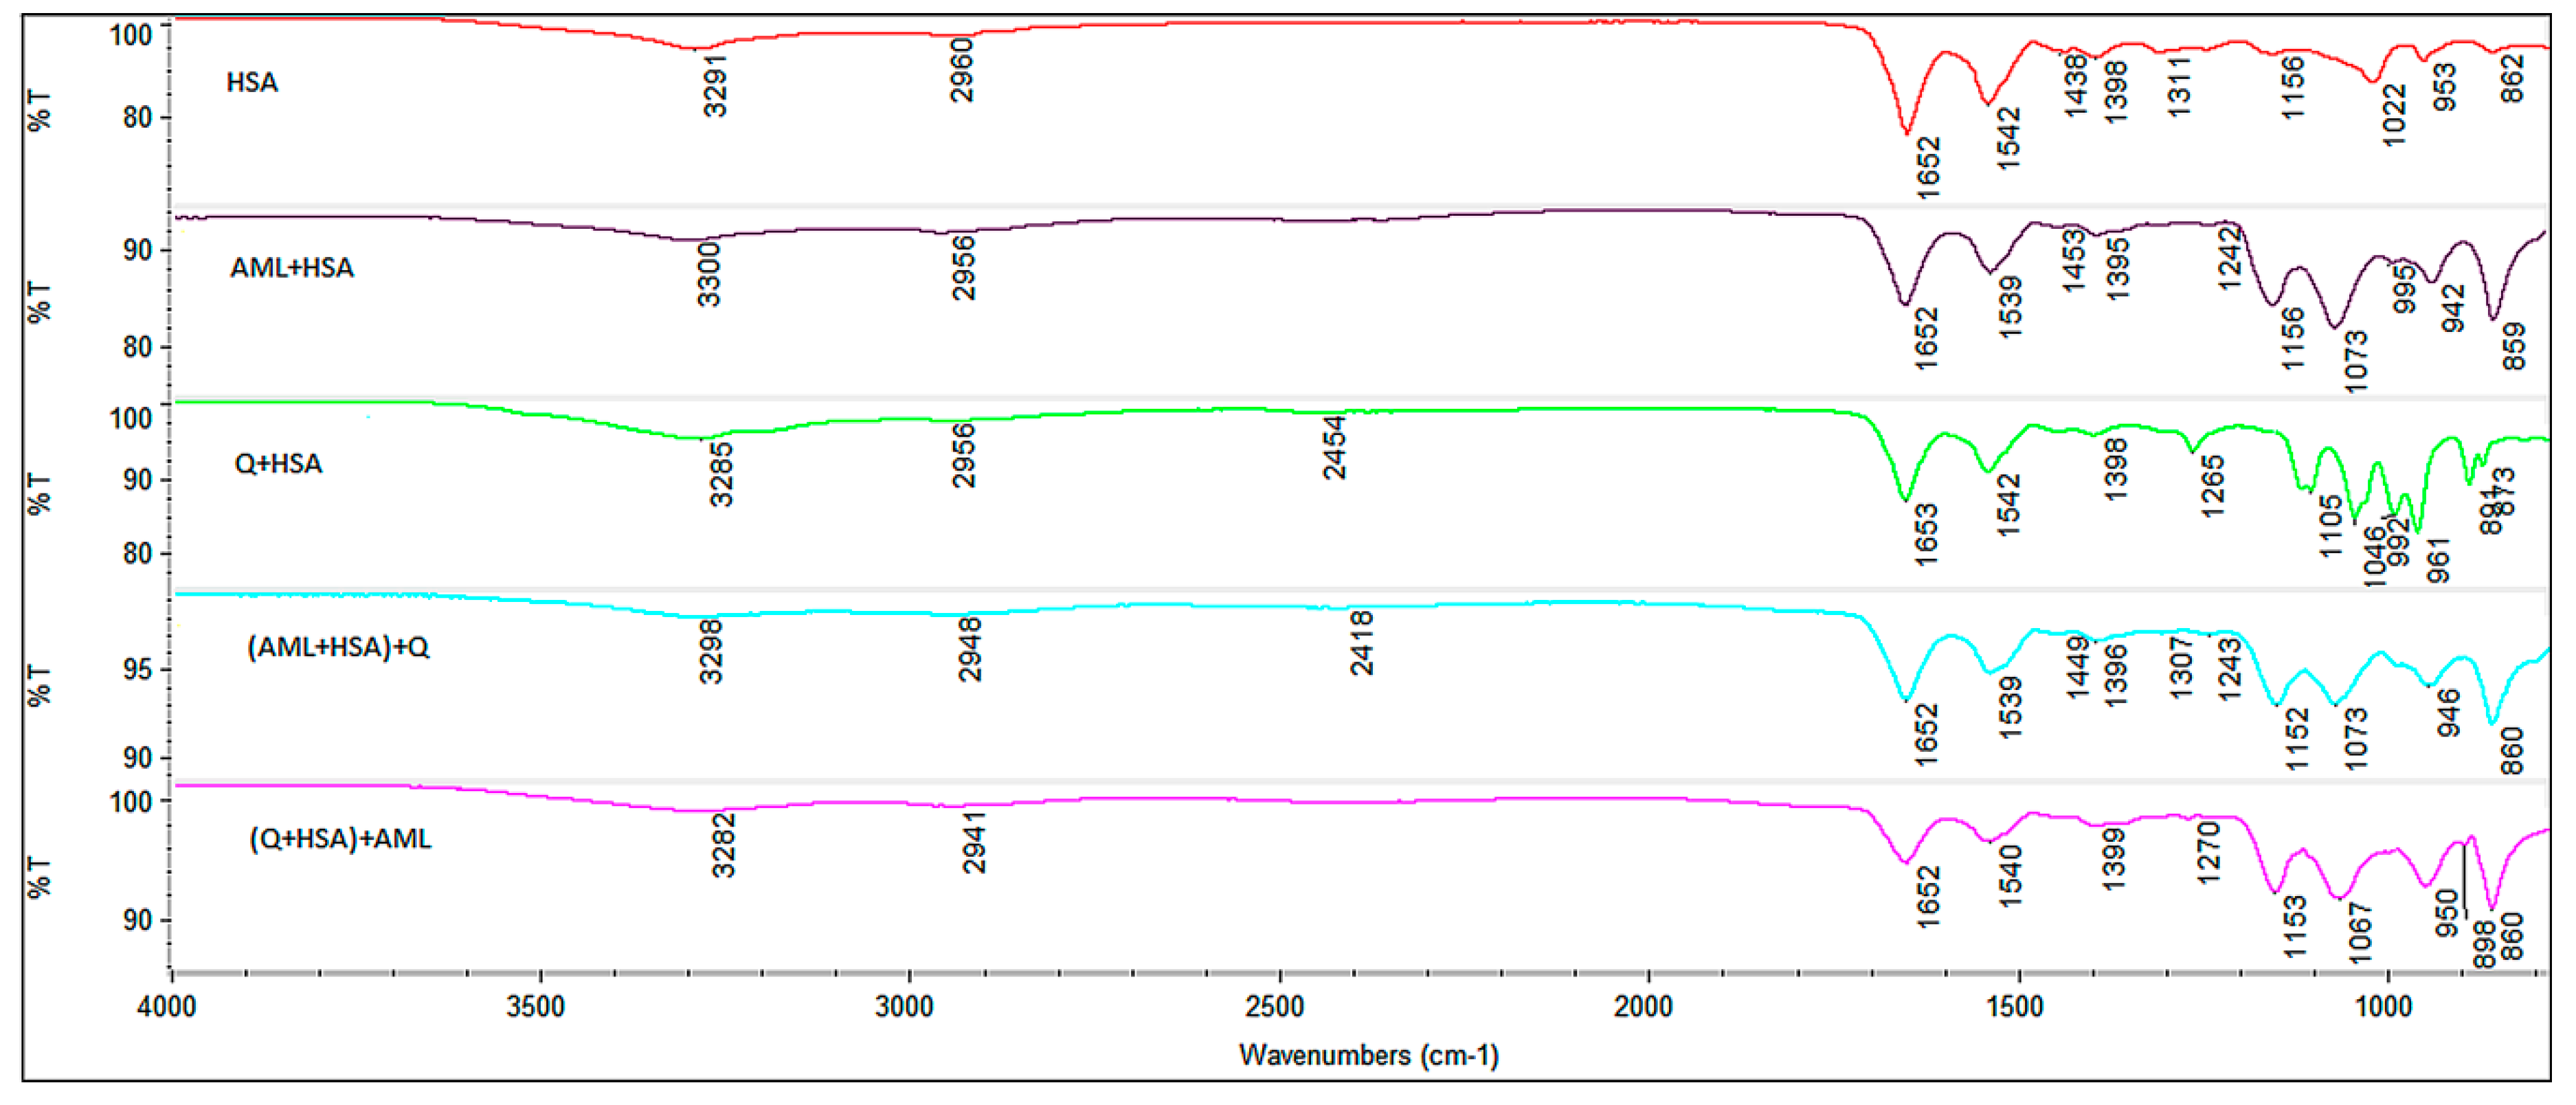Viewport: 2576px width, 1105px height.
Task: Click the 1022 peak label on the HSA spectrum
Action: click(x=2395, y=115)
